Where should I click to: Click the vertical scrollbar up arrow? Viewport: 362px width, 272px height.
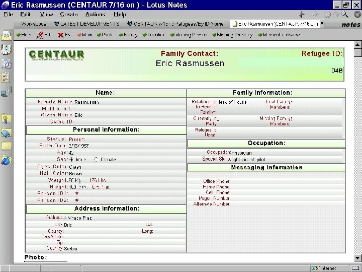(x=357, y=45)
